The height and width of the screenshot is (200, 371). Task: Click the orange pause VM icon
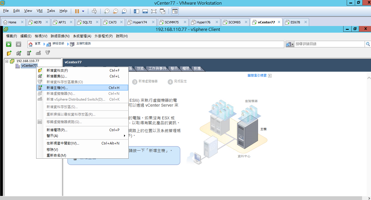[77, 11]
